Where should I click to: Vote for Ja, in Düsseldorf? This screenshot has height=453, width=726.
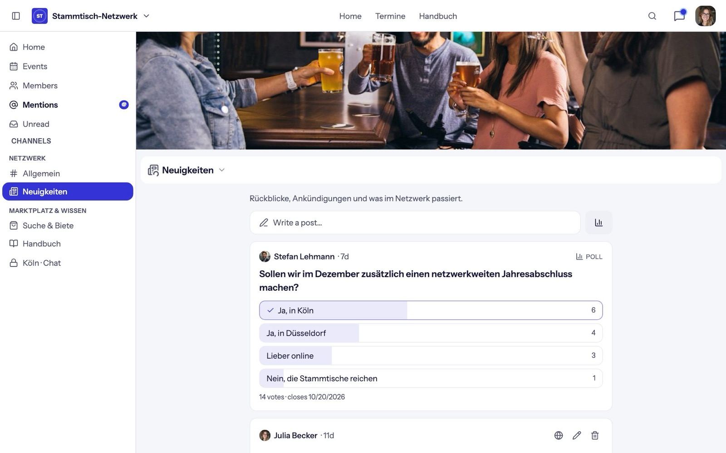click(x=431, y=333)
